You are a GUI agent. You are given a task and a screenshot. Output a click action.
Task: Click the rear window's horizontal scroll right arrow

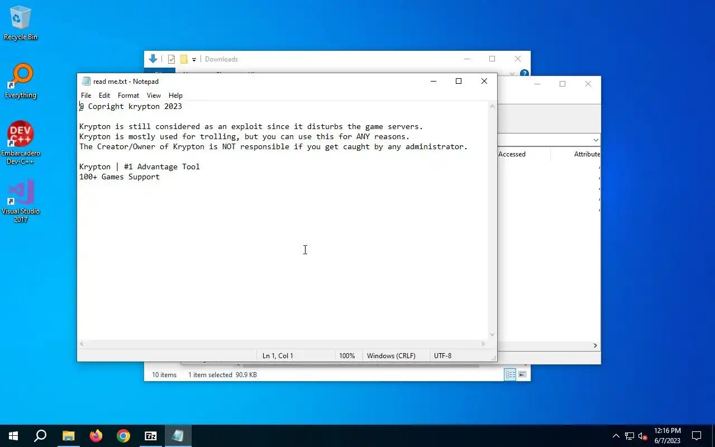pos(595,346)
